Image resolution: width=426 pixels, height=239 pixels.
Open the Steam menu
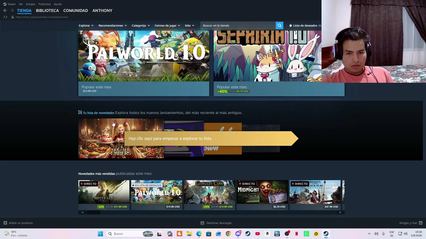(x=10, y=4)
